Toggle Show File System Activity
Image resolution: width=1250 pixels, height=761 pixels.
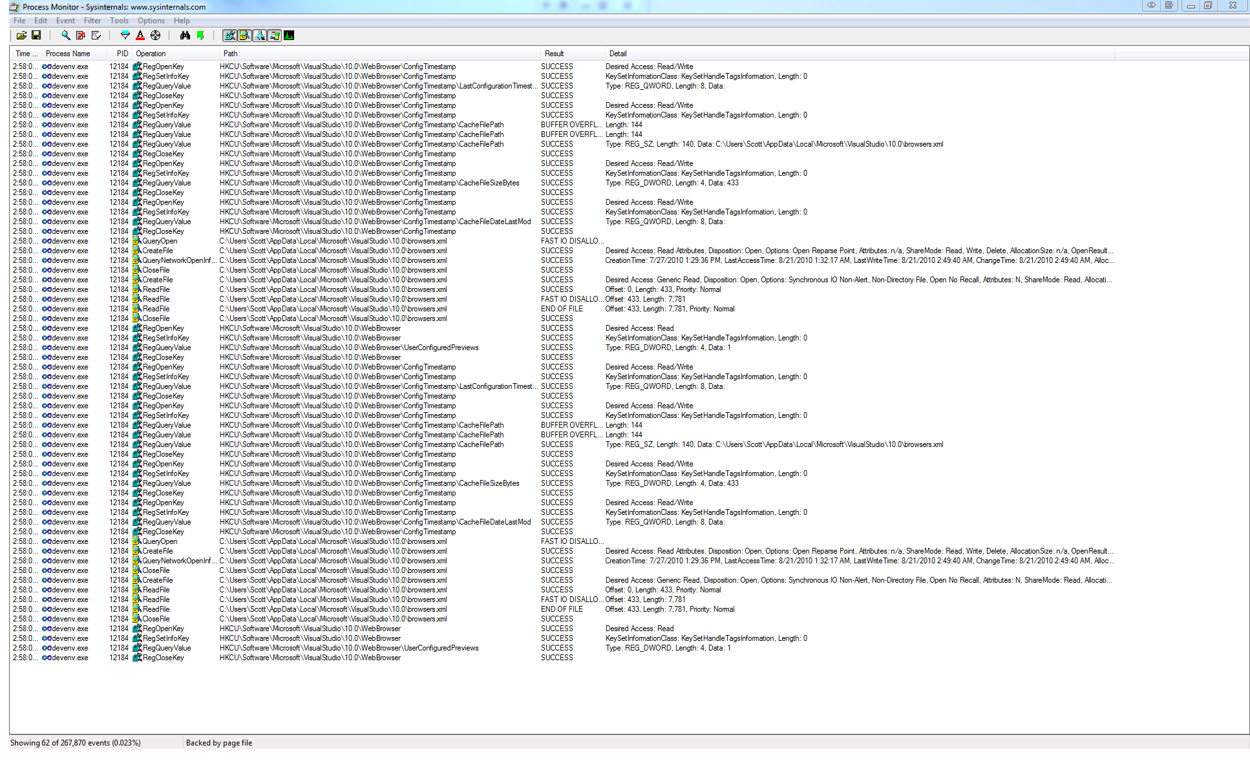click(245, 36)
